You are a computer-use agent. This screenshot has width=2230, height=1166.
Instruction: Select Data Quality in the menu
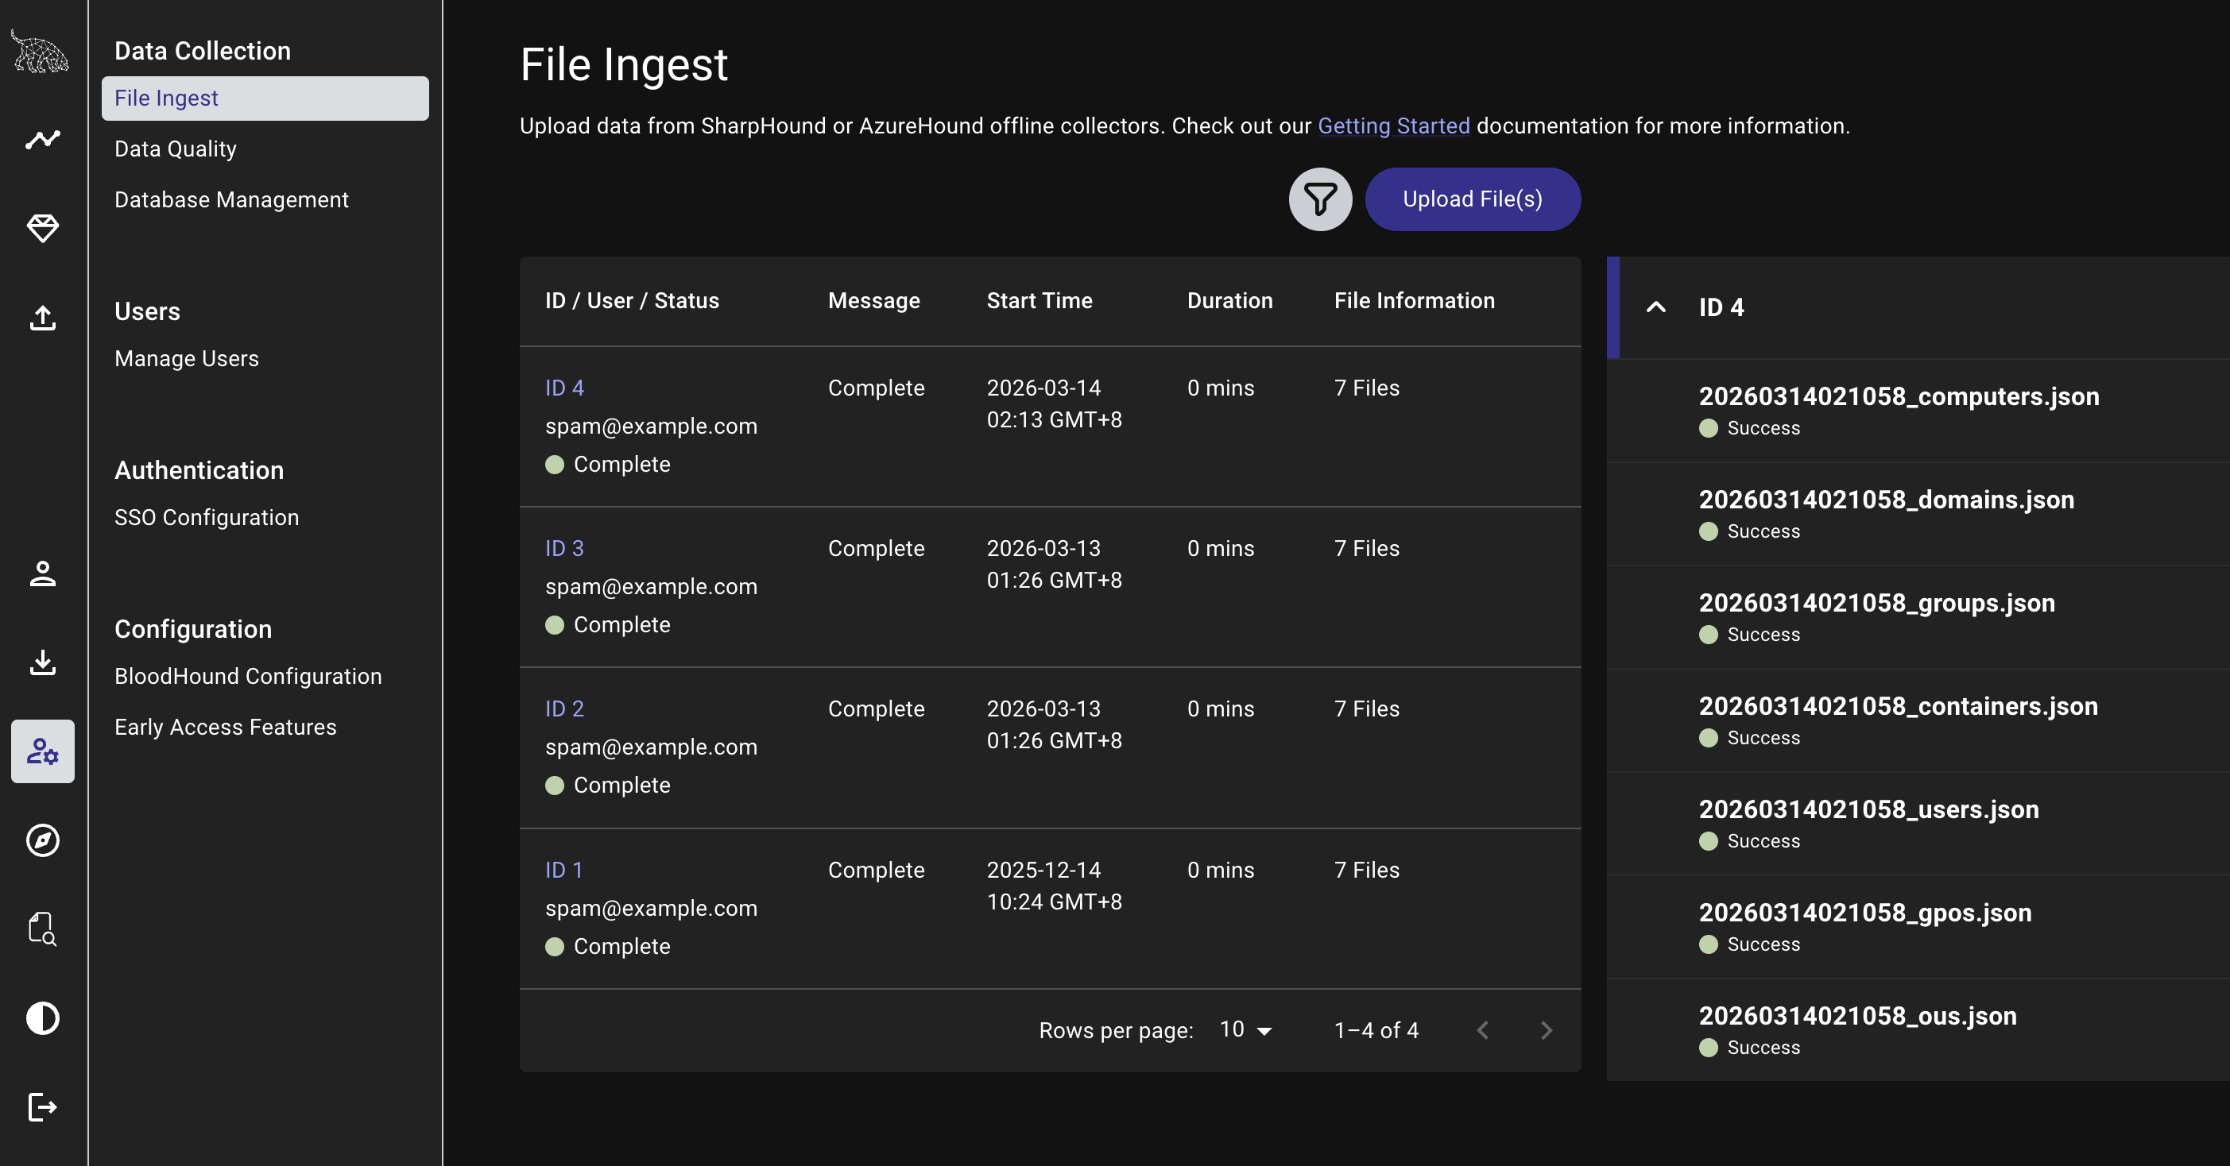tap(175, 149)
